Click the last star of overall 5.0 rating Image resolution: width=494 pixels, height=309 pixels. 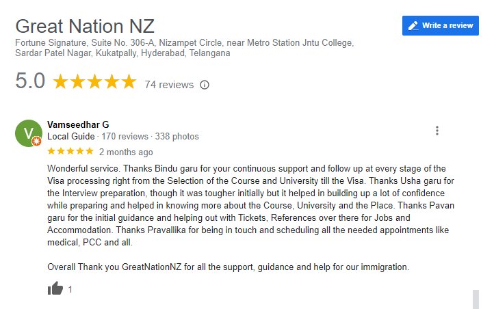[x=129, y=83]
